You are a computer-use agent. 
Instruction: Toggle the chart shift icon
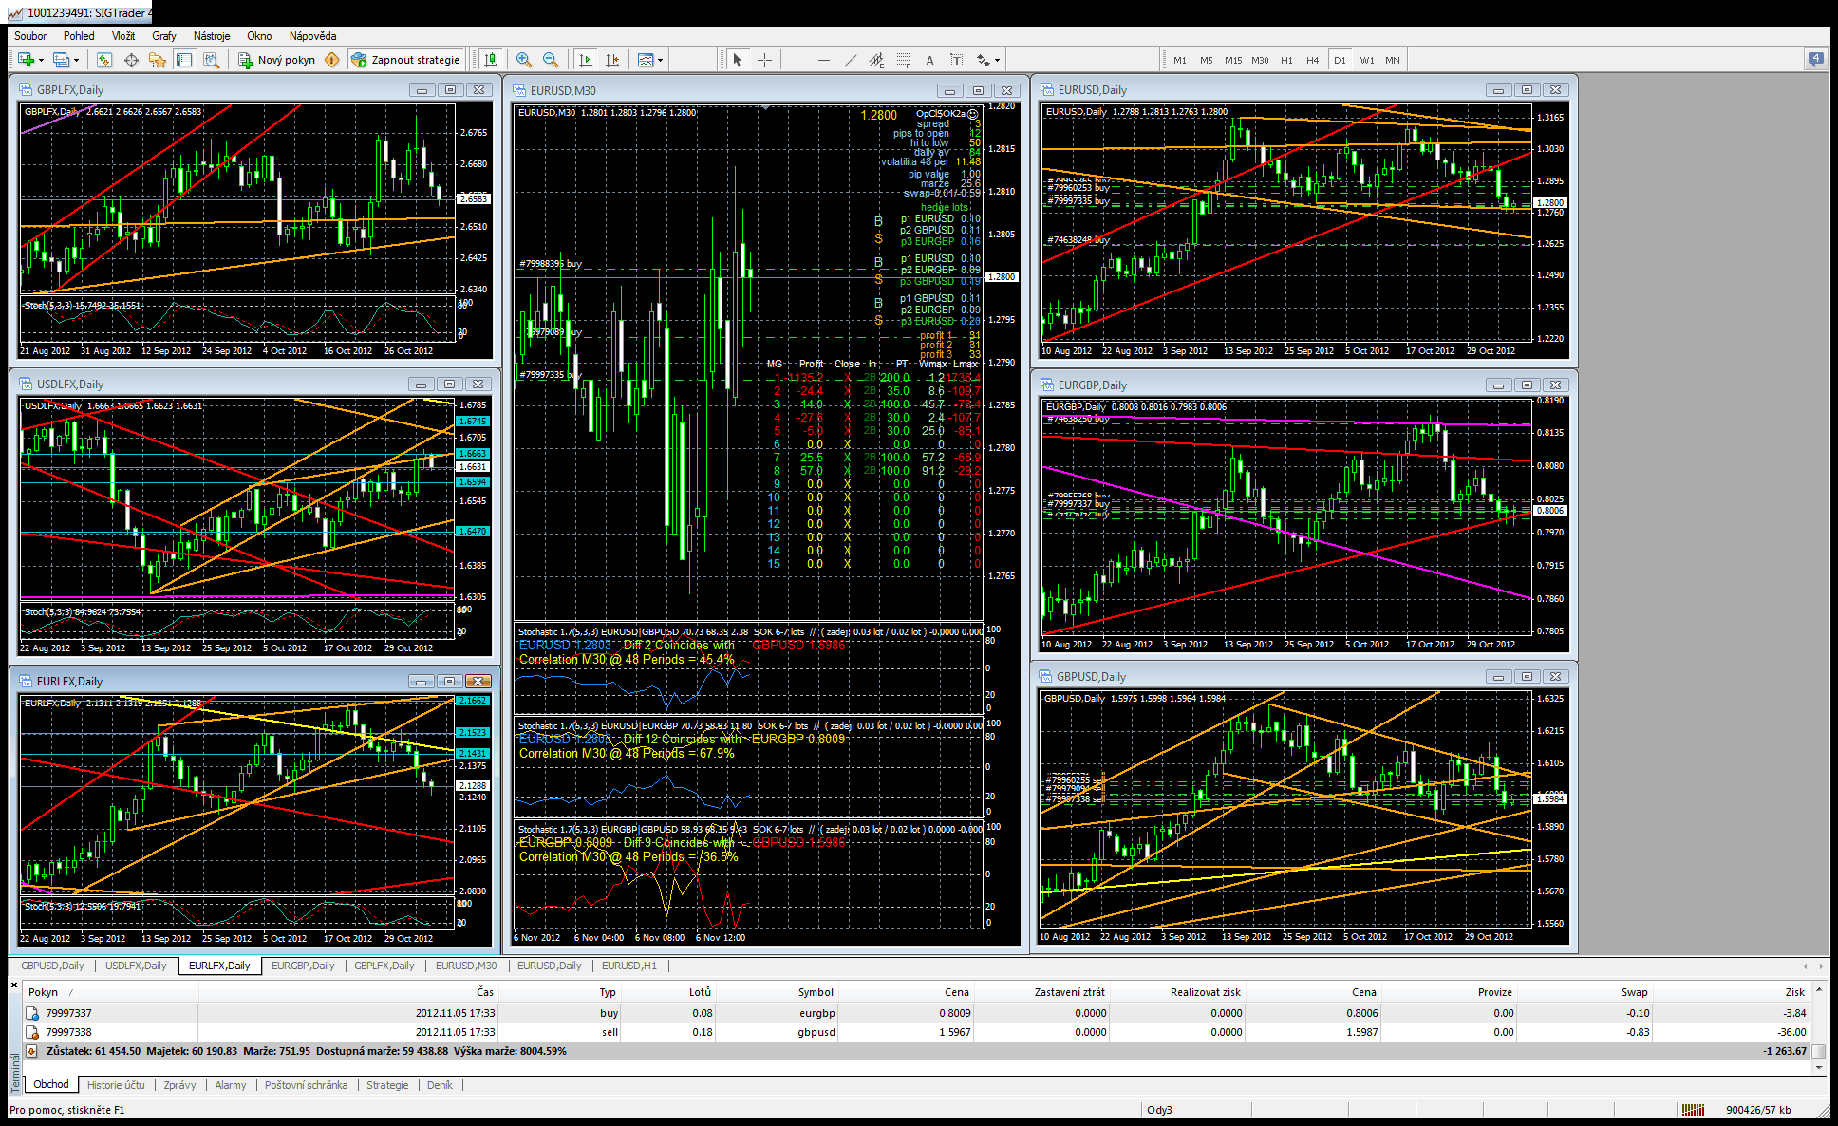pos(612,60)
